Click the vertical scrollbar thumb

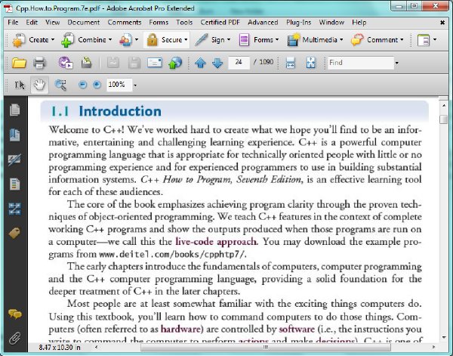click(x=443, y=119)
